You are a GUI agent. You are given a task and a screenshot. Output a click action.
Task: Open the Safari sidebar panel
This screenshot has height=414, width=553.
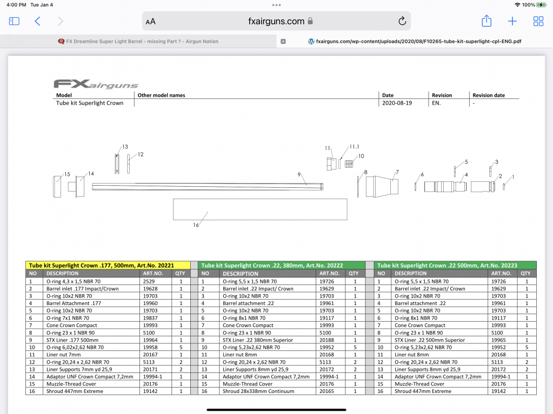(x=14, y=21)
